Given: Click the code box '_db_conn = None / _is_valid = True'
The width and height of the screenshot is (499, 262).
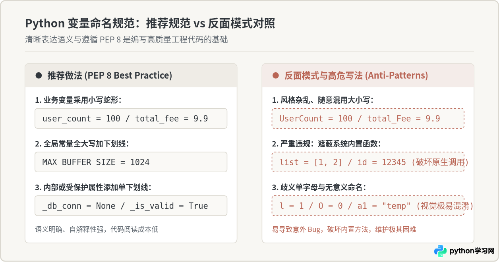Looking at the screenshot, I should point(131,206).
